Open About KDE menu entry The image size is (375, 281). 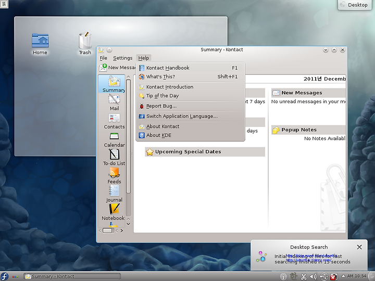tap(190, 135)
